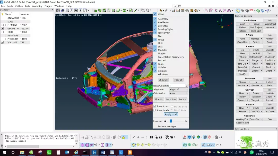Open the Materials list M icon
This screenshot has height=156, width=278.
pyautogui.click(x=76, y=11)
